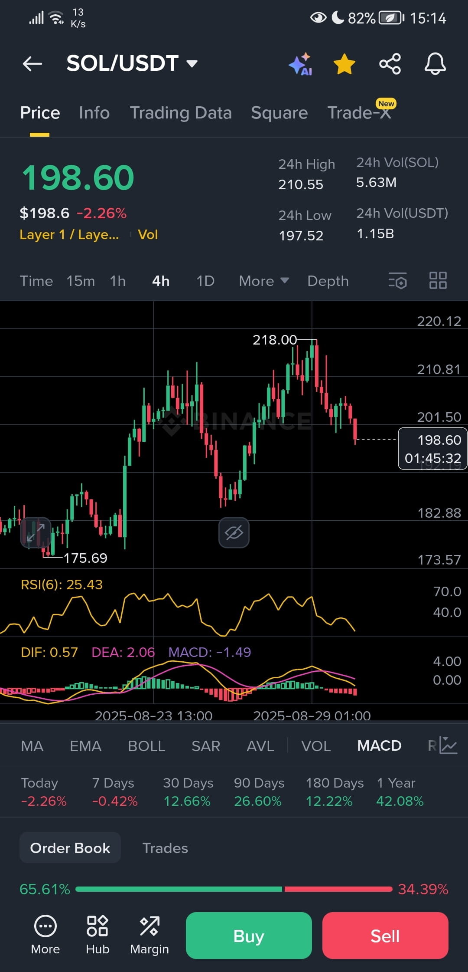
Task: Open the Layer 1 / Layer category tag
Action: click(x=69, y=235)
